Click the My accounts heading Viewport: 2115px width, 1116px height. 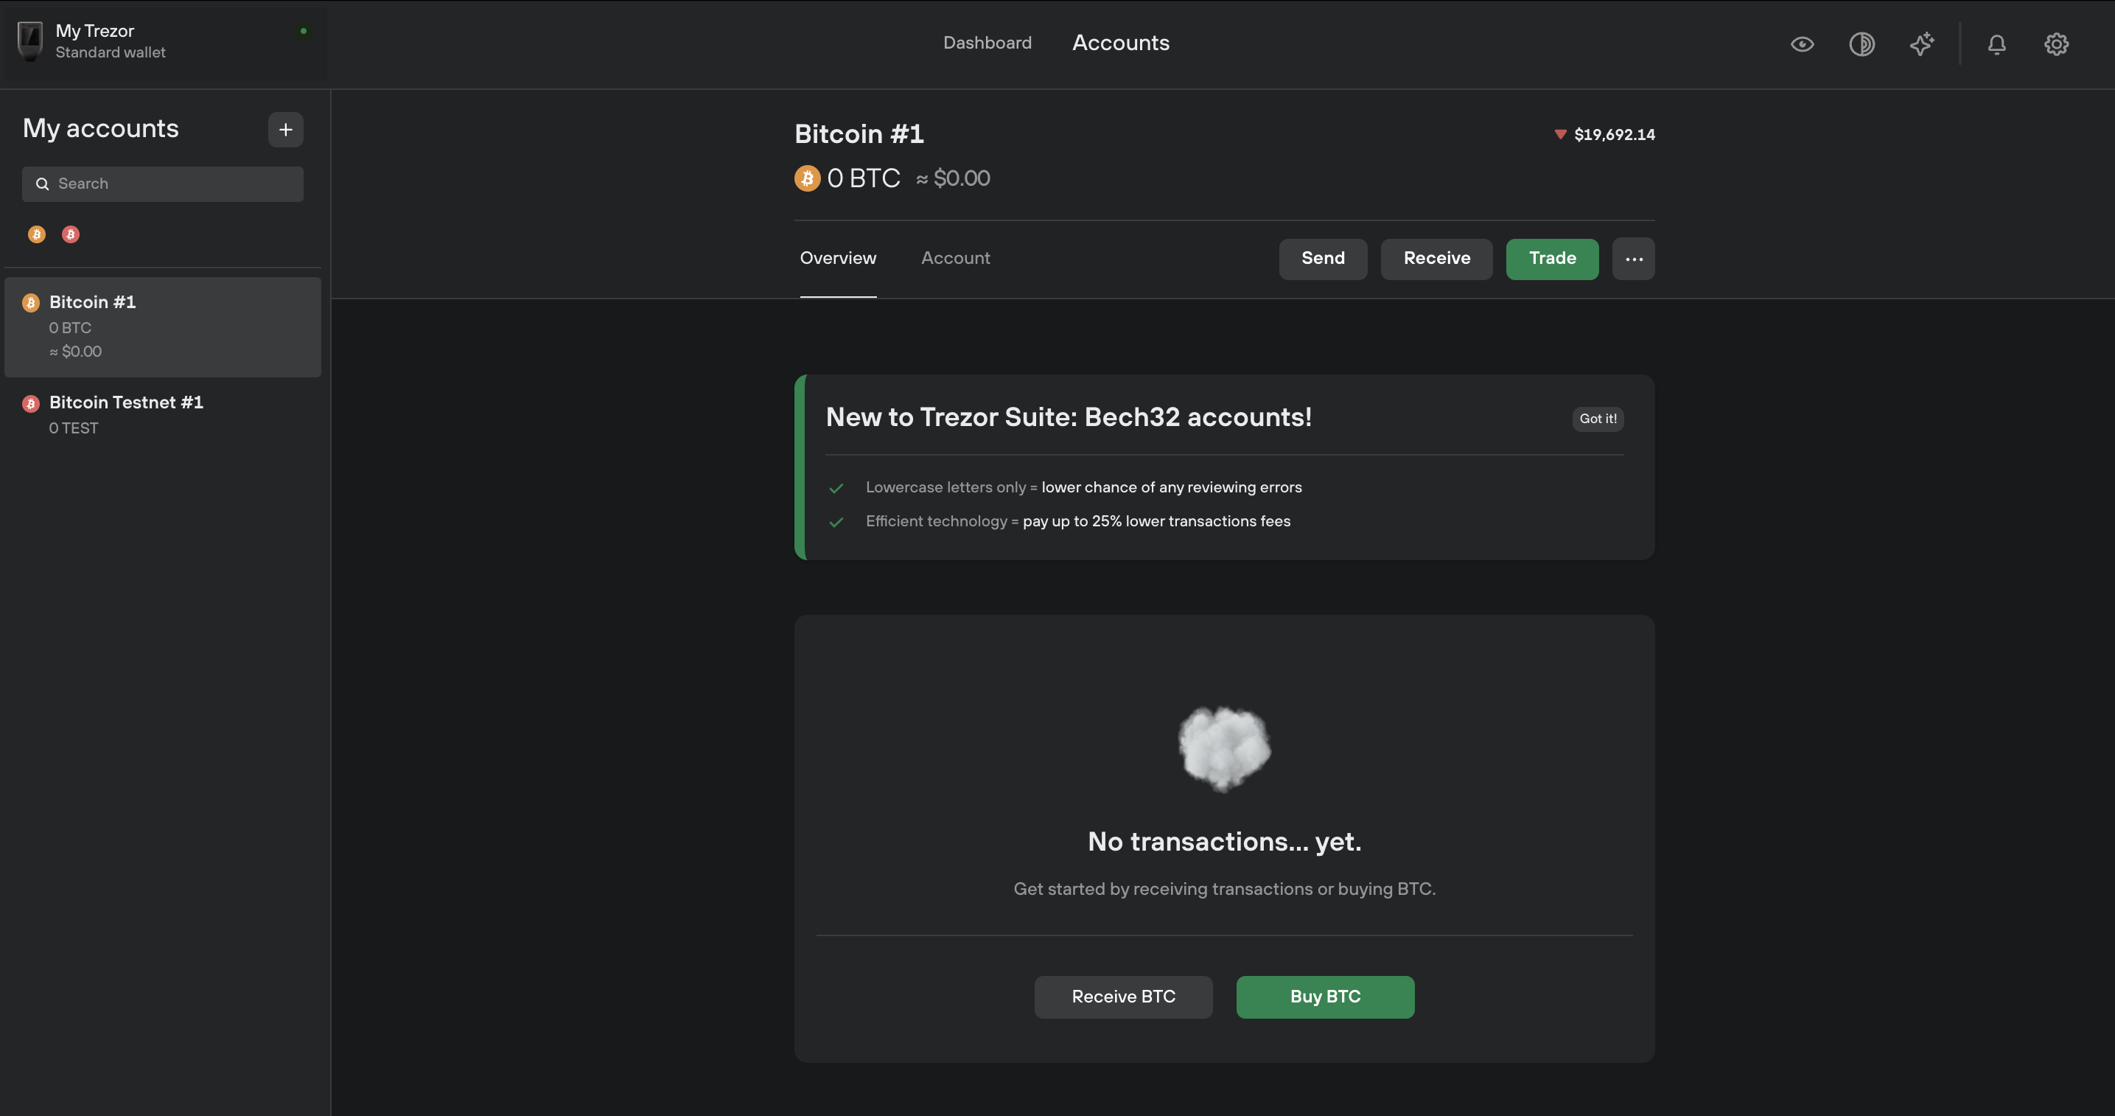pyautogui.click(x=100, y=129)
